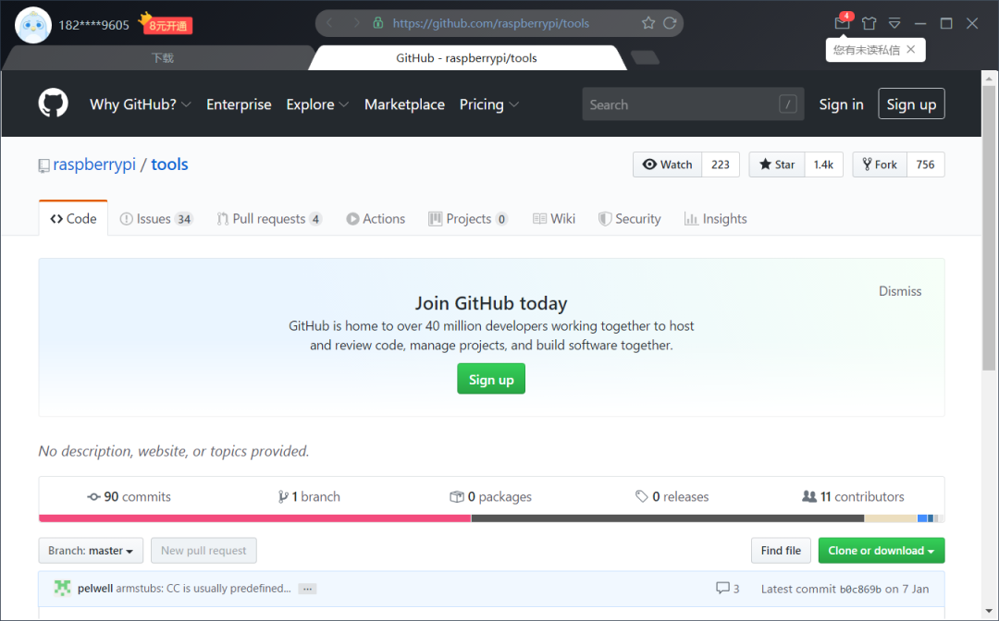Open the skin shirt icon
The height and width of the screenshot is (621, 999).
[x=869, y=23]
